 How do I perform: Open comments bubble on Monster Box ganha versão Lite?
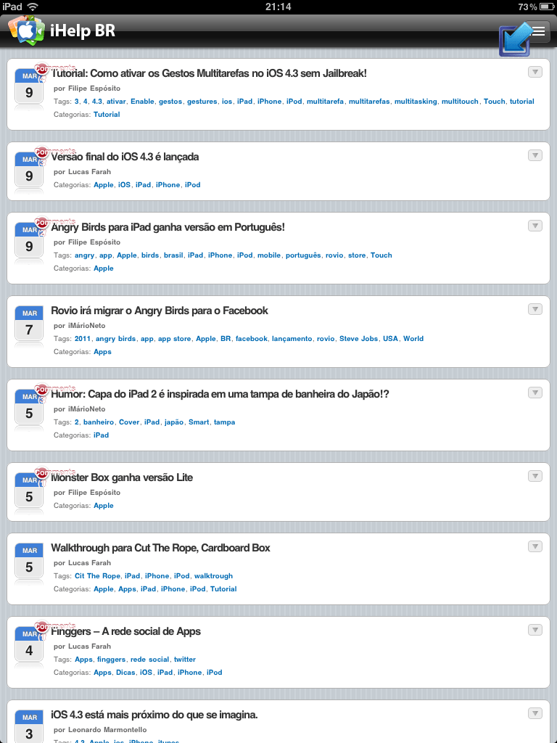tap(41, 473)
